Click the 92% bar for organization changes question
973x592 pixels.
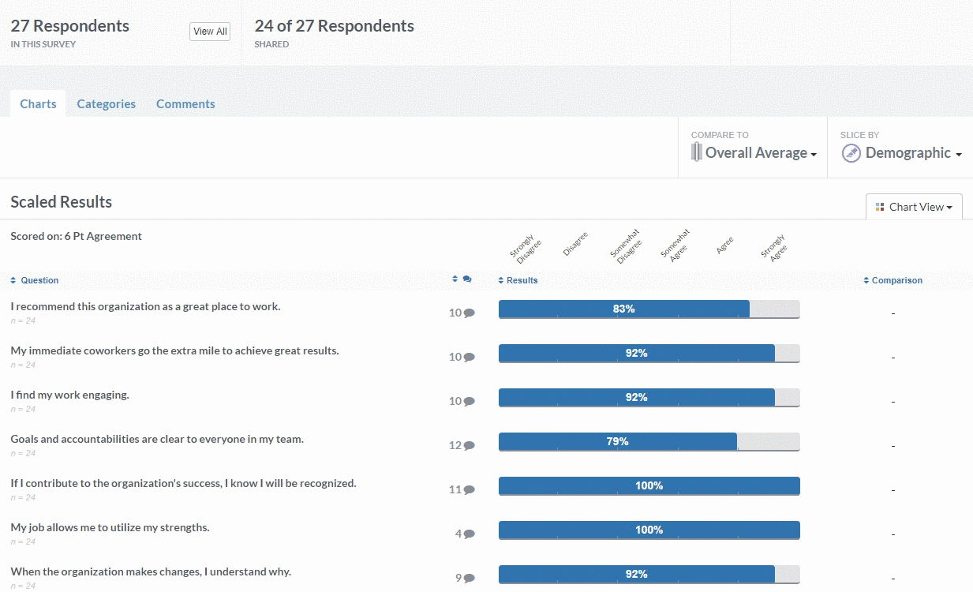(637, 574)
